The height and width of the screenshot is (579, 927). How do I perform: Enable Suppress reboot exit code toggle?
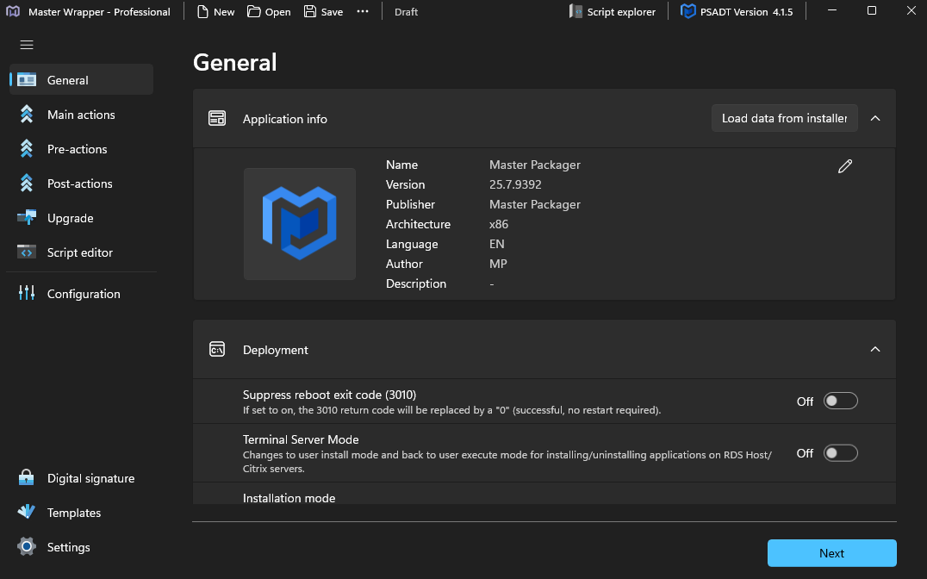point(840,402)
